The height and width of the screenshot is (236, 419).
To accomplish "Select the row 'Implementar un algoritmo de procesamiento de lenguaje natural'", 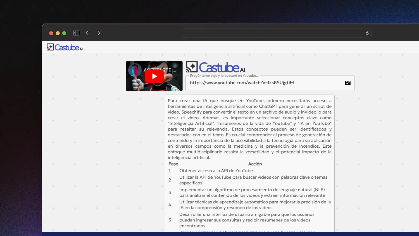I will tap(250, 192).
